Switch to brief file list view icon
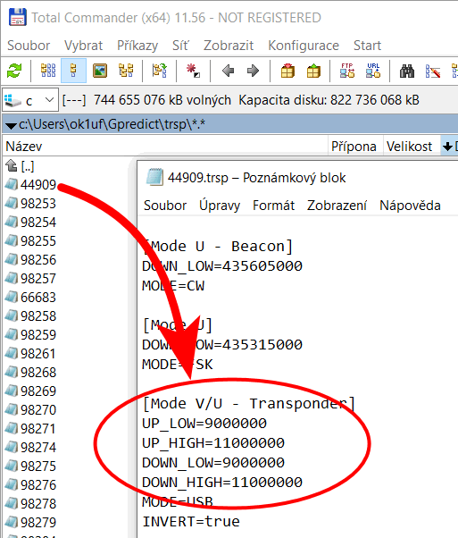This screenshot has width=458, height=538. (x=48, y=71)
